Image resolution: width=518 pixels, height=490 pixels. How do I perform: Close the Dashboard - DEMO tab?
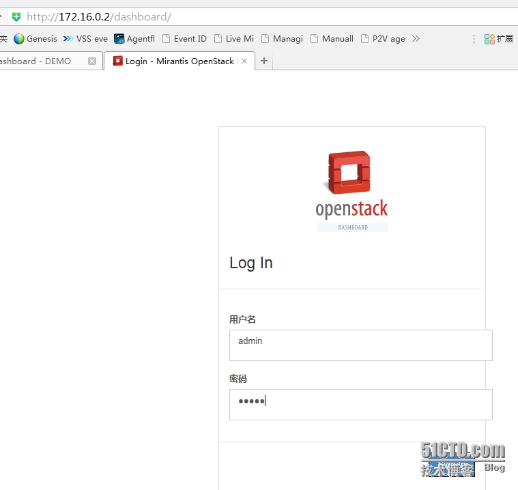click(x=92, y=61)
